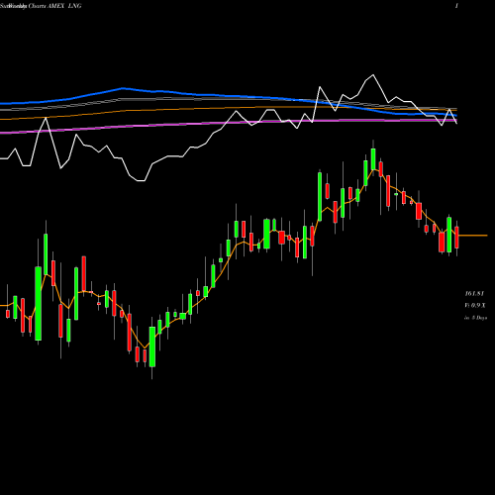495x495 pixels.
Task: Click the V: 0.9 X volume text
Action: pos(475,305)
